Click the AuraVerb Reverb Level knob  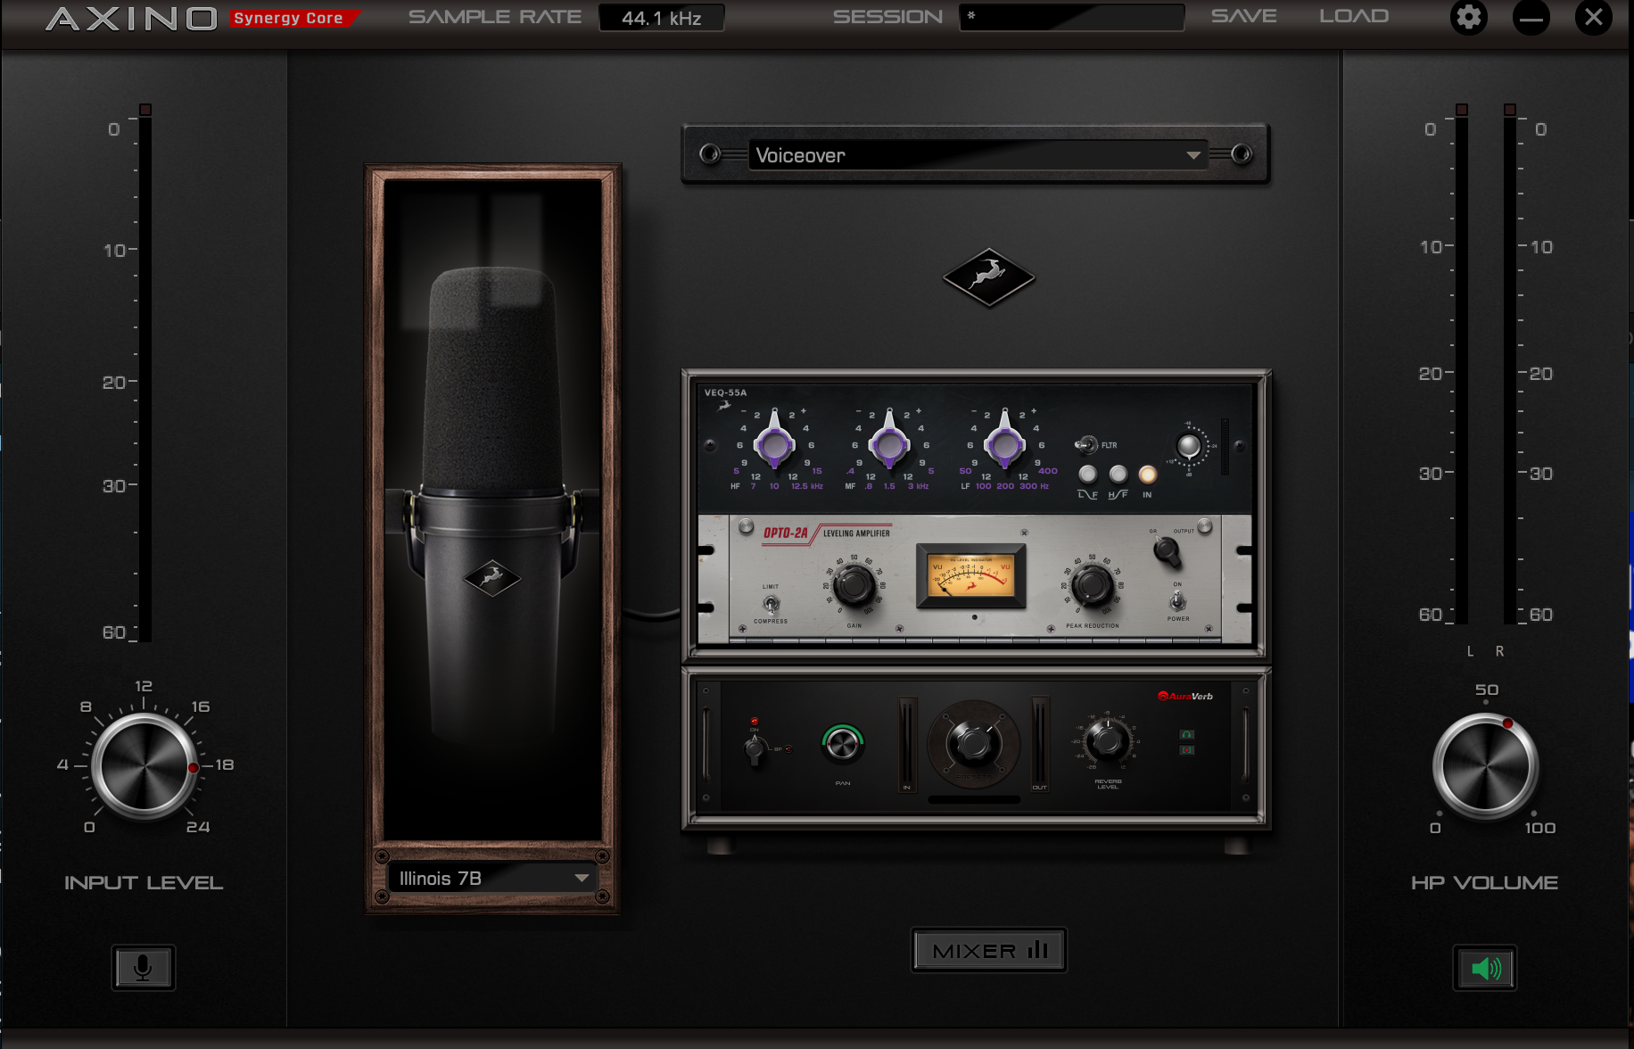click(1108, 740)
